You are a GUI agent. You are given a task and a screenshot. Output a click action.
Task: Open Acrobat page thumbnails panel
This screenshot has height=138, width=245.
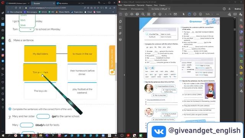(x=120, y=21)
